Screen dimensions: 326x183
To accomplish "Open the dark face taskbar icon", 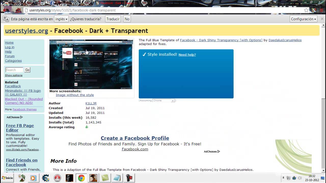I will [69, 178].
